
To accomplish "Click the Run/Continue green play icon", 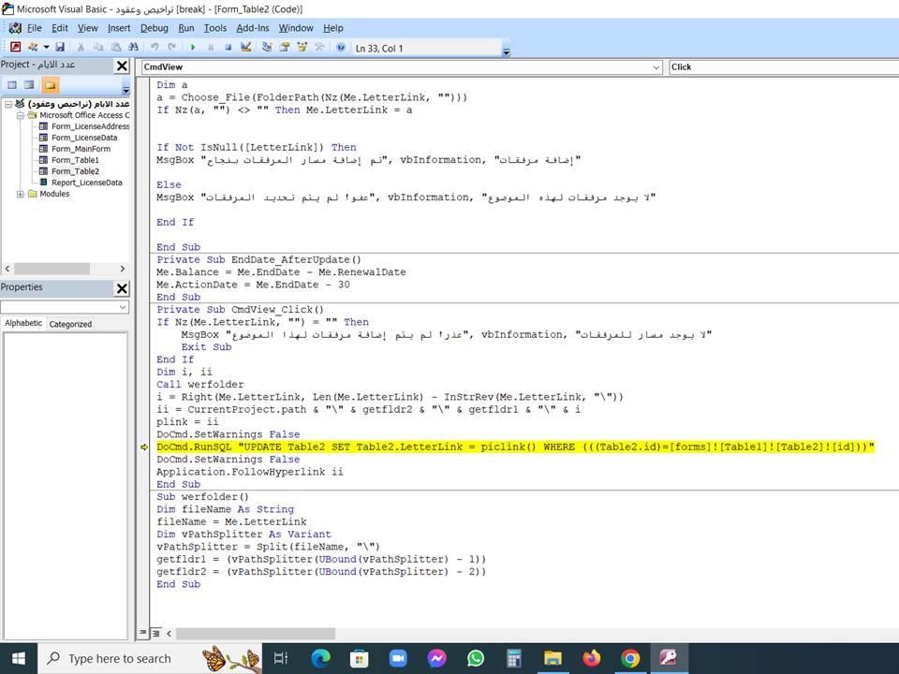I will click(x=193, y=47).
